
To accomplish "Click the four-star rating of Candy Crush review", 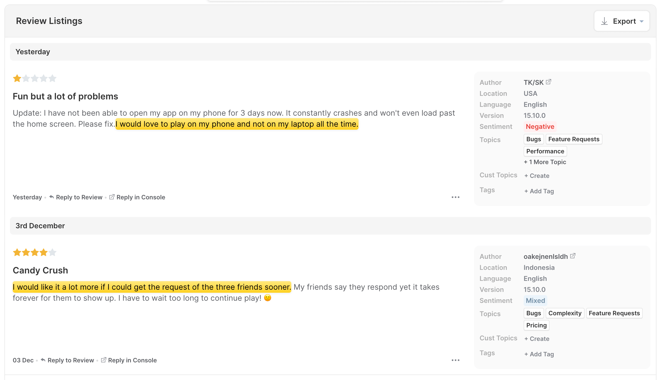I will point(34,253).
